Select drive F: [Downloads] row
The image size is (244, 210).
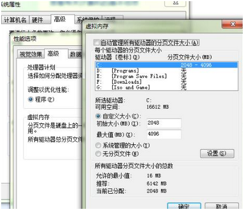click(x=166, y=82)
